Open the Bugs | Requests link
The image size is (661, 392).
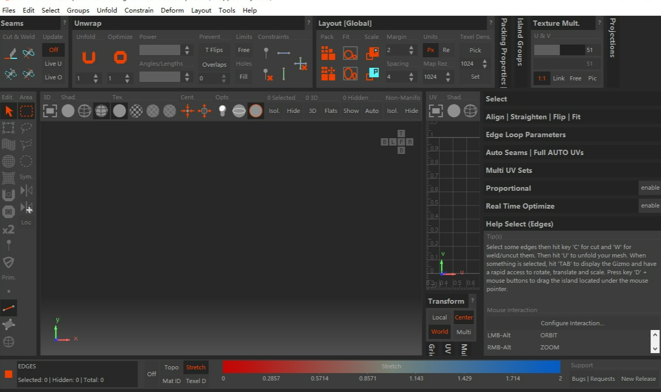(x=593, y=379)
